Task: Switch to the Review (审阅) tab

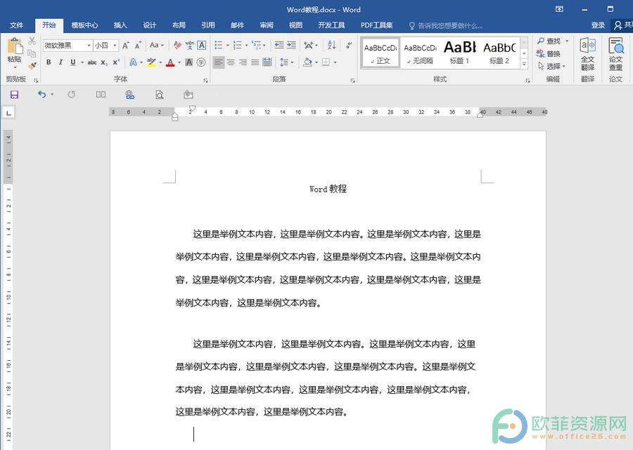Action: 267,25
